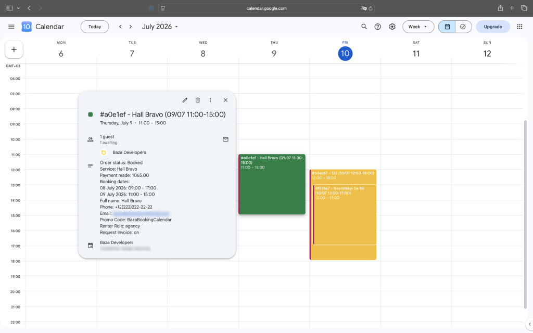
Task: Toggle the browser sidebar icon
Action: point(9,8)
